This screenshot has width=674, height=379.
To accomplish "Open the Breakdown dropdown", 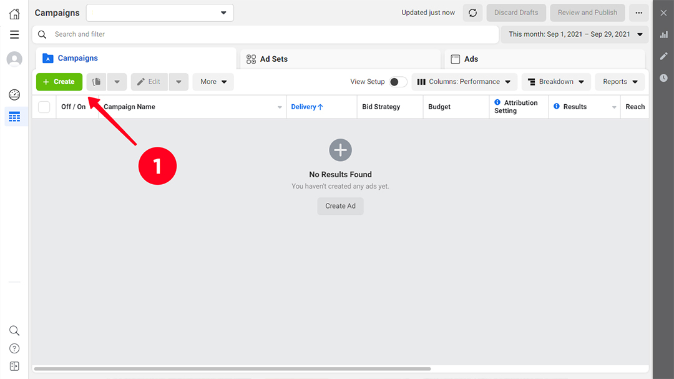I will click(556, 82).
